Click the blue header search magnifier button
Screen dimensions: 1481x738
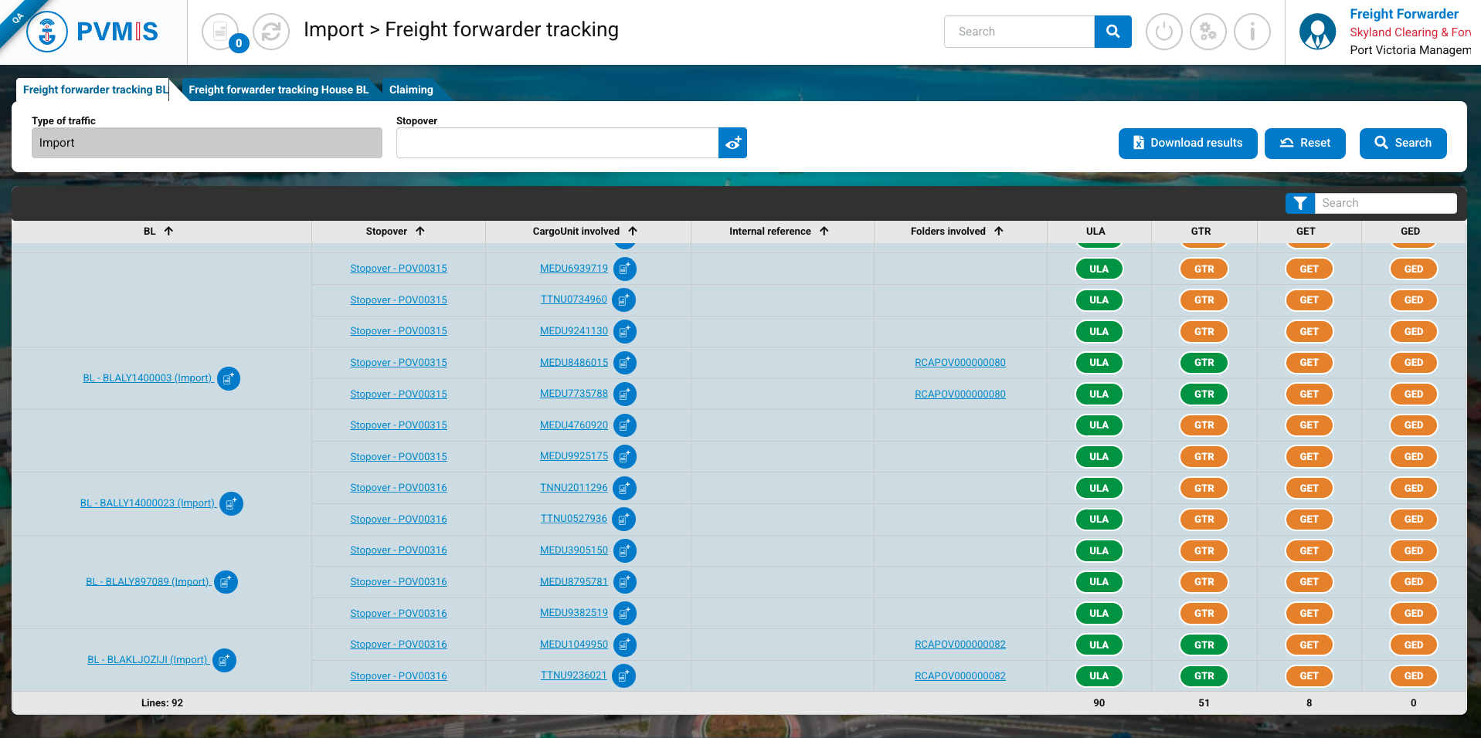pyautogui.click(x=1112, y=32)
